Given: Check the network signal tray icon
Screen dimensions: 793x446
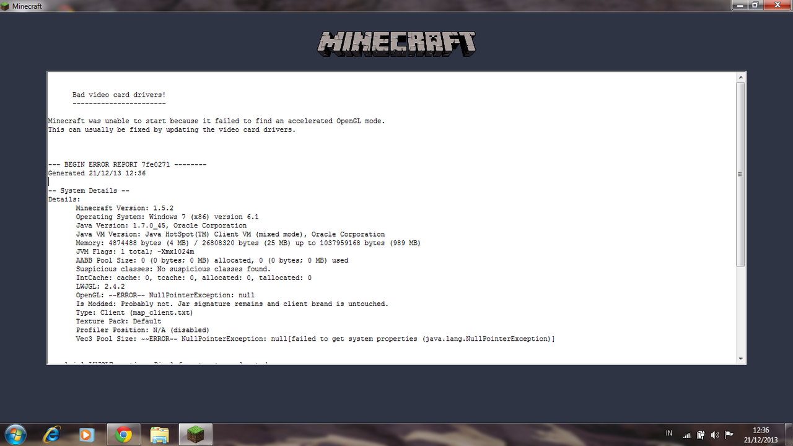Looking at the screenshot, I should 687,435.
